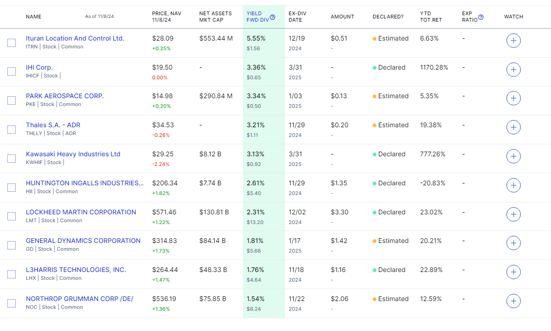Open Thales S.A. - ADR link
The image size is (551, 331).
click(53, 125)
